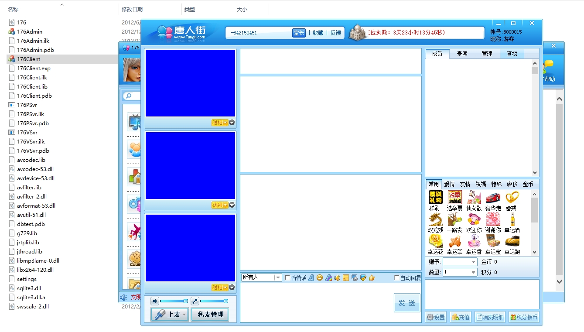584x332 pixels.
Task: Select the 幸运花 yellow rose gift
Action: (435, 241)
